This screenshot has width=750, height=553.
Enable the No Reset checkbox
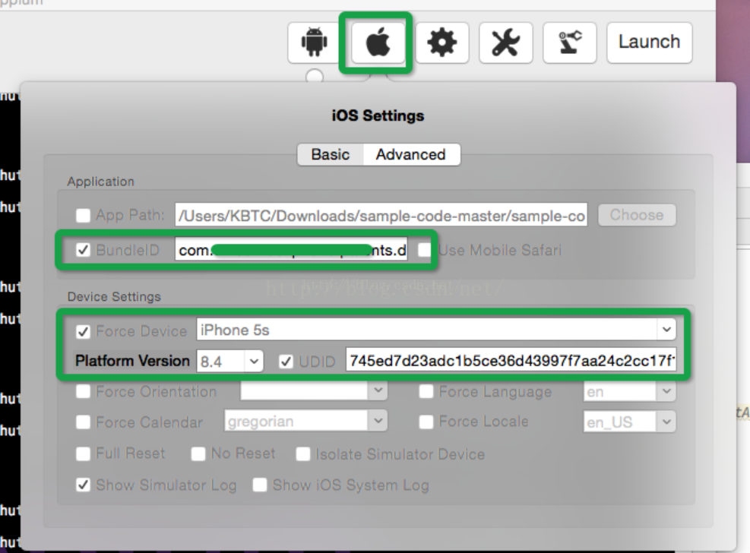pyautogui.click(x=198, y=453)
